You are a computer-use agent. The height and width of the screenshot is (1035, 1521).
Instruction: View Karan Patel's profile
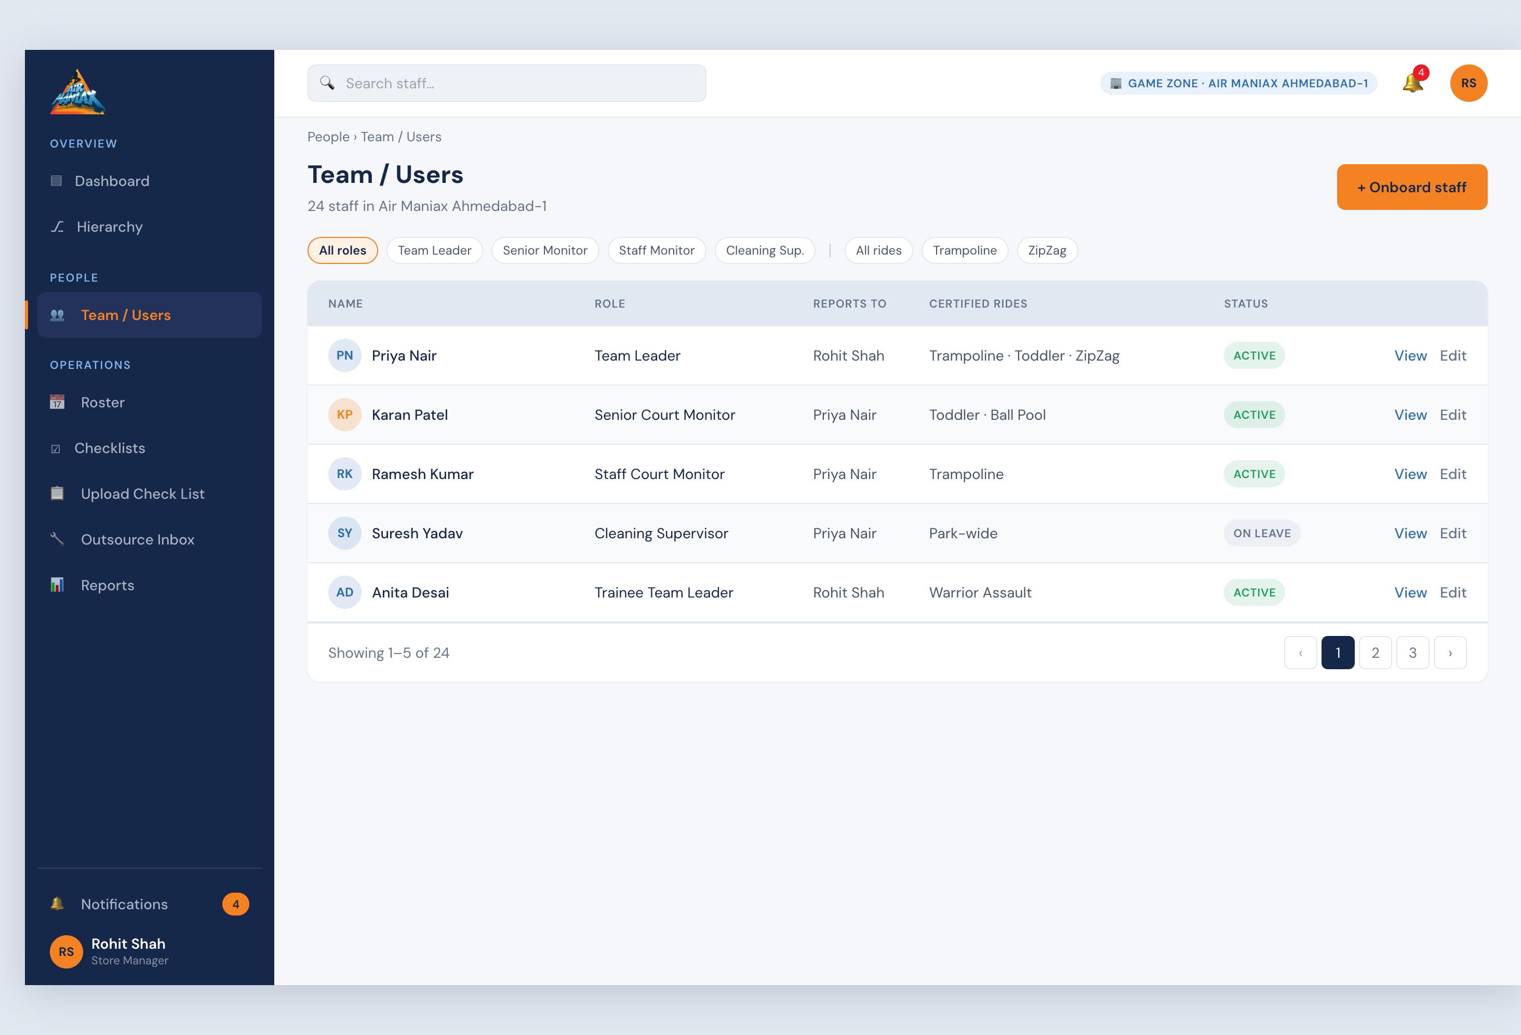pos(1410,415)
